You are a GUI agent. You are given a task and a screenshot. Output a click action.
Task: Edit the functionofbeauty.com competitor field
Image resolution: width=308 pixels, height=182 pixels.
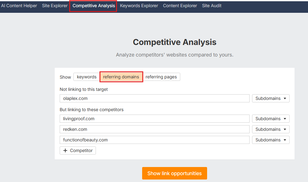point(154,140)
